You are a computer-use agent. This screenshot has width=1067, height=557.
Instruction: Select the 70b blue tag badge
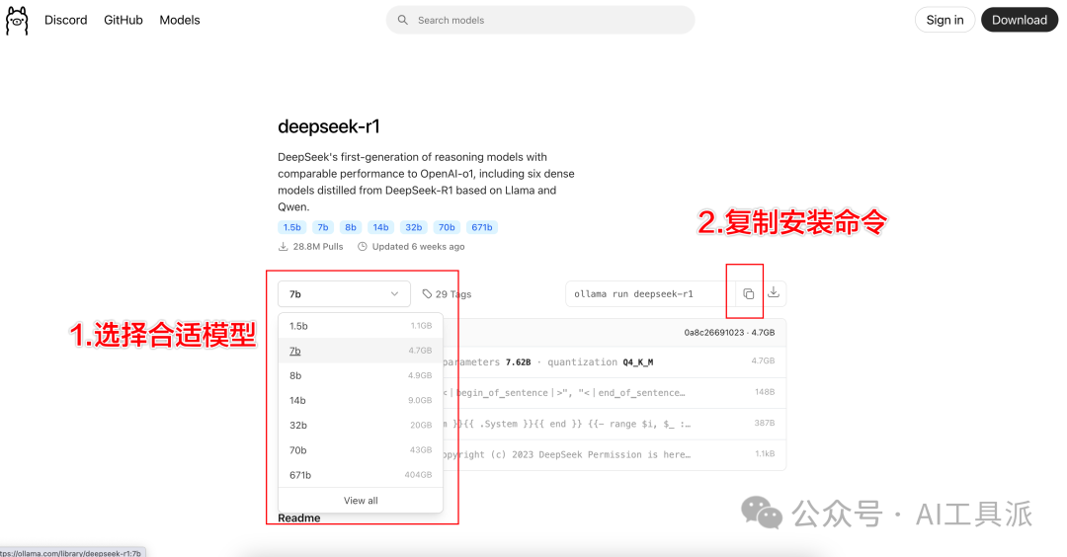pyautogui.click(x=447, y=227)
